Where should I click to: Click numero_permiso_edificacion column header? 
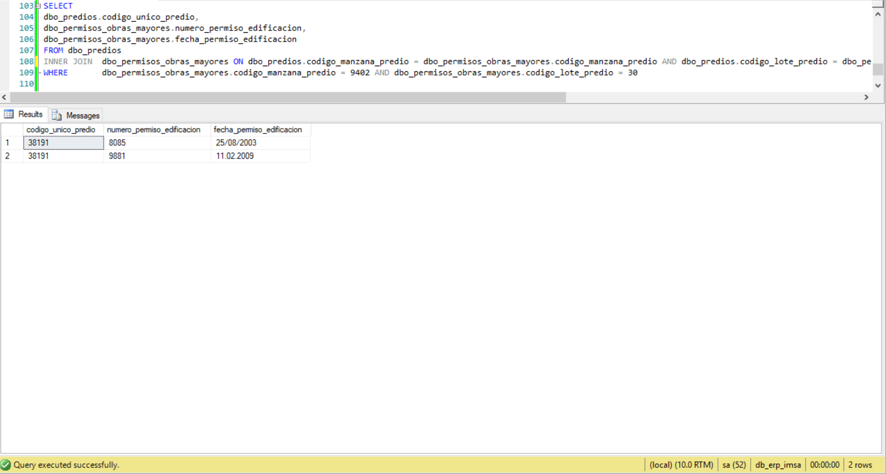pyautogui.click(x=157, y=130)
